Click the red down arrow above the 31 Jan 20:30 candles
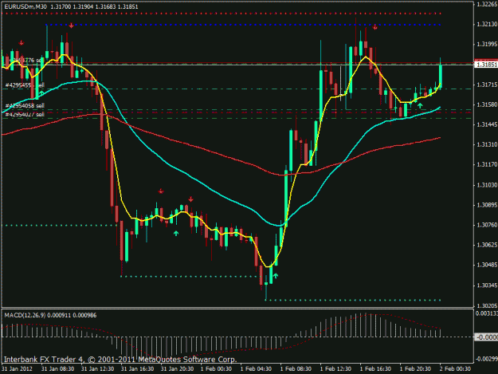The image size is (498, 374). point(191,199)
